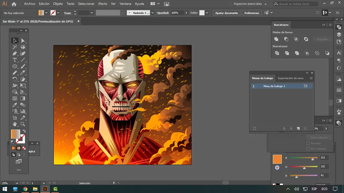The image size is (344, 193).
Task: Click Ajustar documento button
Action: (x=227, y=13)
